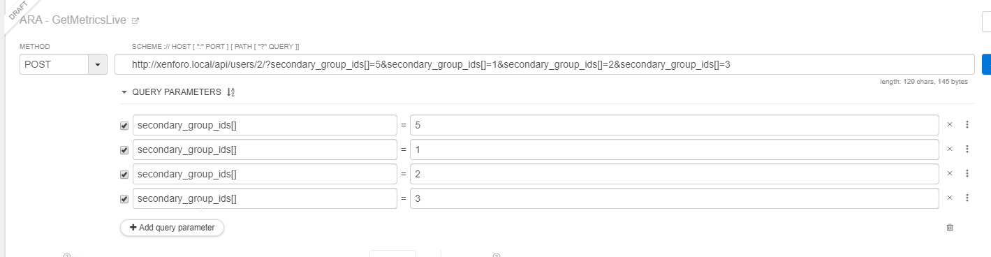Delete all query parameters with trash icon
Screen dimensions: 991x257
pyautogui.click(x=950, y=228)
